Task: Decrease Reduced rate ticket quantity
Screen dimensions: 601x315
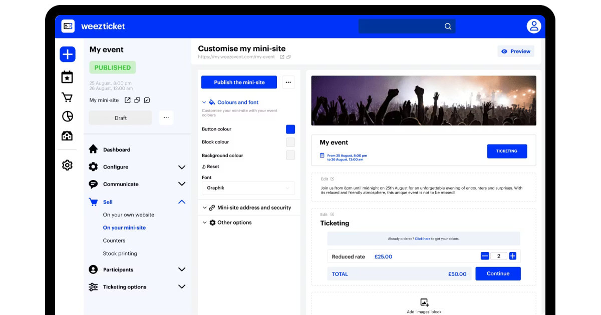Action: click(x=485, y=256)
